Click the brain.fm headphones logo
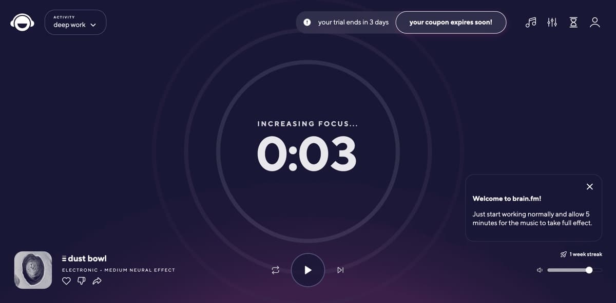616x303 pixels. (x=22, y=22)
